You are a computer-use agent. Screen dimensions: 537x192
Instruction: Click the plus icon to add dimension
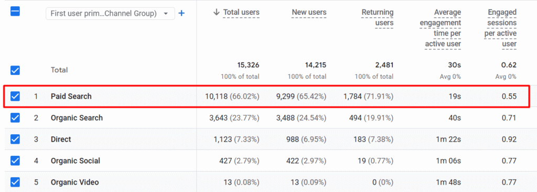click(x=182, y=13)
